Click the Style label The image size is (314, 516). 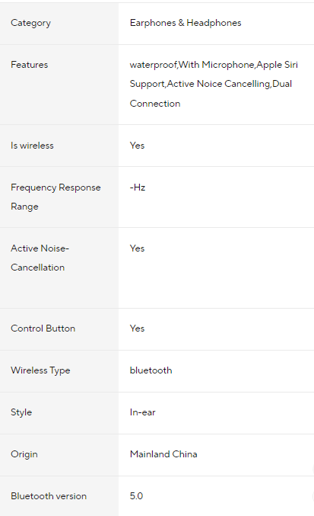point(21,412)
